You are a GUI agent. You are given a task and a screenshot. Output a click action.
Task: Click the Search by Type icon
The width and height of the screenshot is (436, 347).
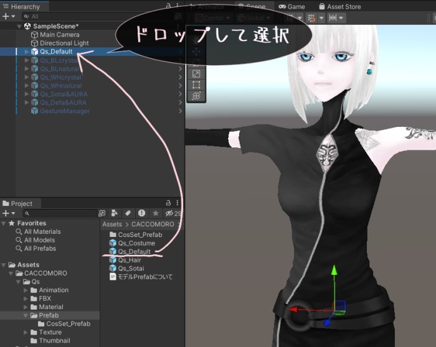coord(115,213)
